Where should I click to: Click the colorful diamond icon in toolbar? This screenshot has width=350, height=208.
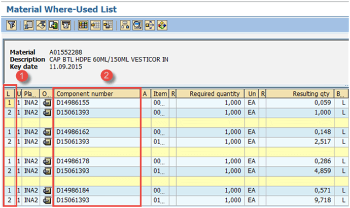(162, 25)
